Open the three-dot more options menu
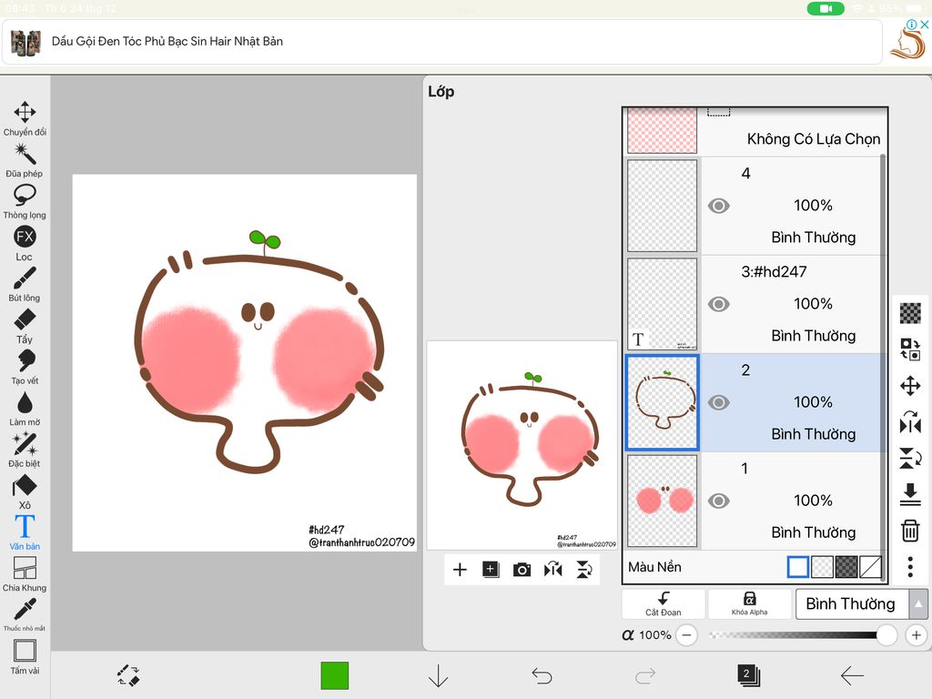The width and height of the screenshot is (932, 699). point(910,567)
